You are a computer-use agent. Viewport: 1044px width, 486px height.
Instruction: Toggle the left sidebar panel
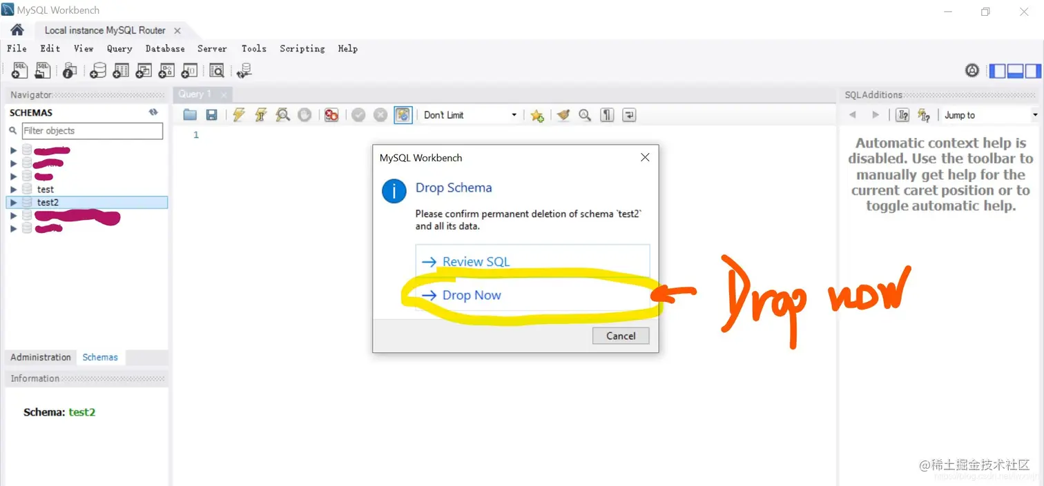(998, 70)
